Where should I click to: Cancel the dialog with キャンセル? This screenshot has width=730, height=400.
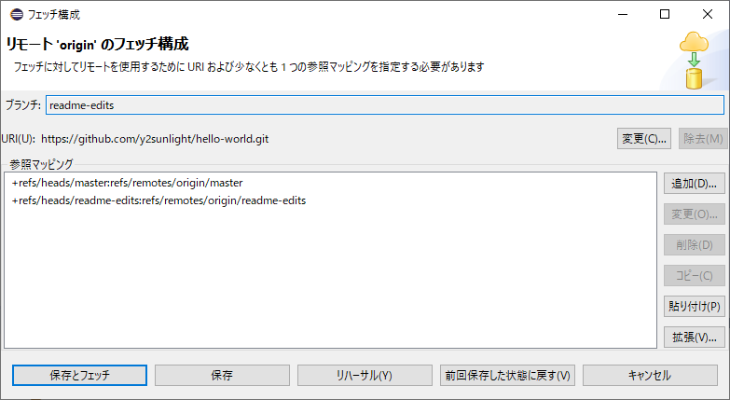[650, 375]
